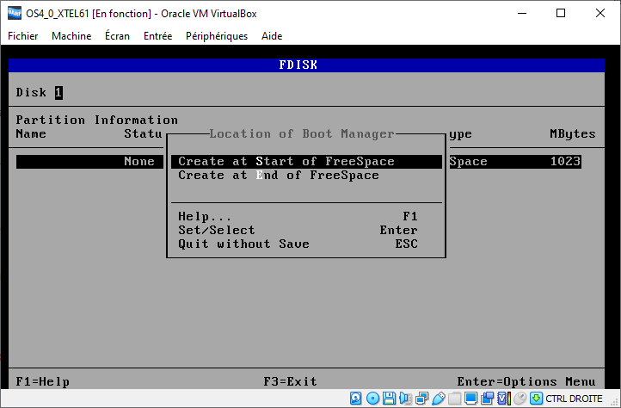Viewport: 621px width, 408px height.
Task: Click the shared folders status icon
Action: [454, 399]
